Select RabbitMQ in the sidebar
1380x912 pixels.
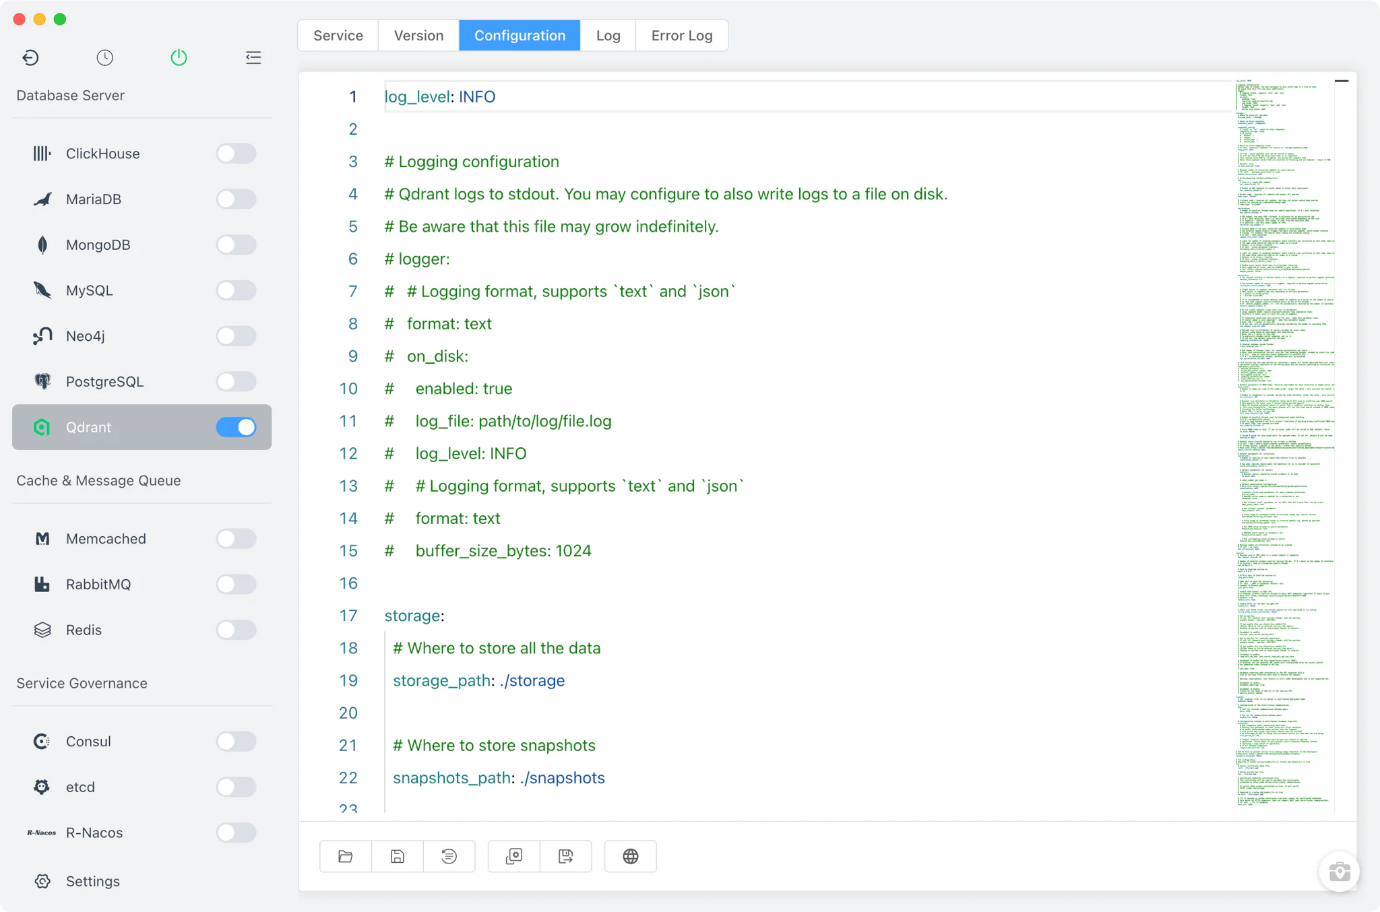pyautogui.click(x=142, y=585)
